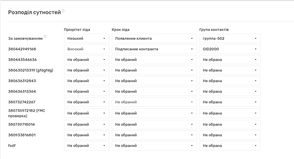Open priority dropdown for number 380442949168
The image size is (294, 159).
tap(86, 49)
